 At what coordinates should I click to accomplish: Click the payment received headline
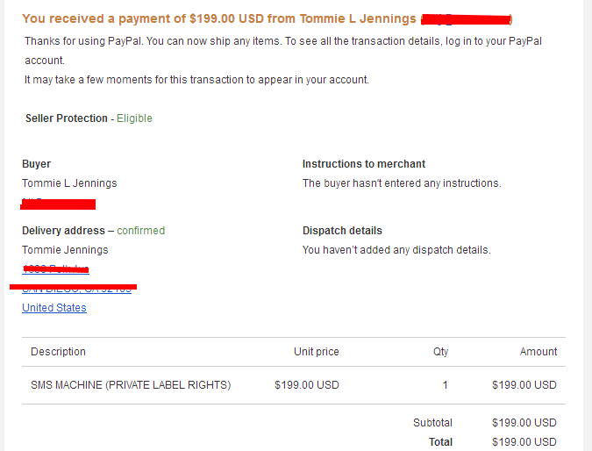(267, 18)
